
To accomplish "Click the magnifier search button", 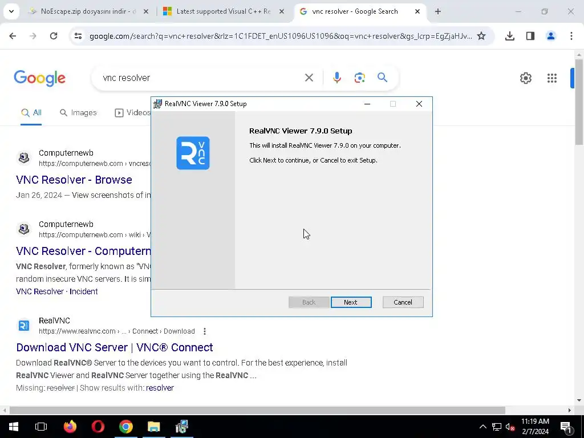I will [x=382, y=78].
